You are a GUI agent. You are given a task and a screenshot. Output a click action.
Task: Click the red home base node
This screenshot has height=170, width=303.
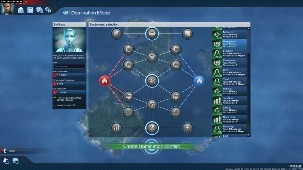pyautogui.click(x=105, y=81)
